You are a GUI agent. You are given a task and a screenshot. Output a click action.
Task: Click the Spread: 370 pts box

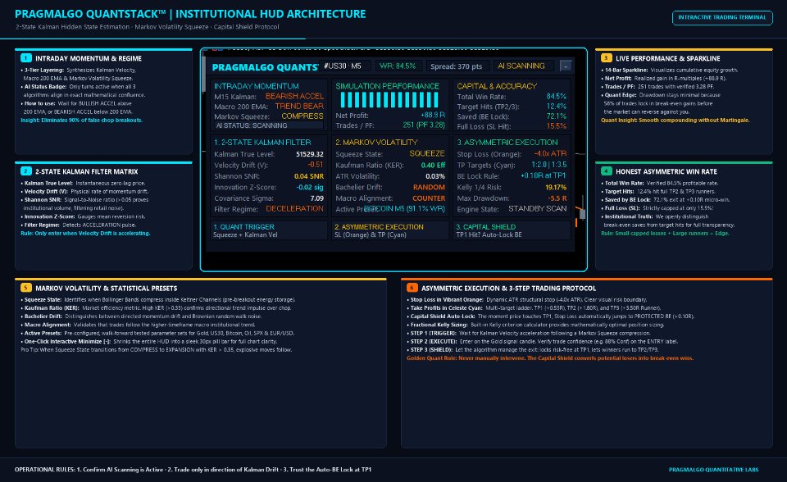pyautogui.click(x=457, y=66)
